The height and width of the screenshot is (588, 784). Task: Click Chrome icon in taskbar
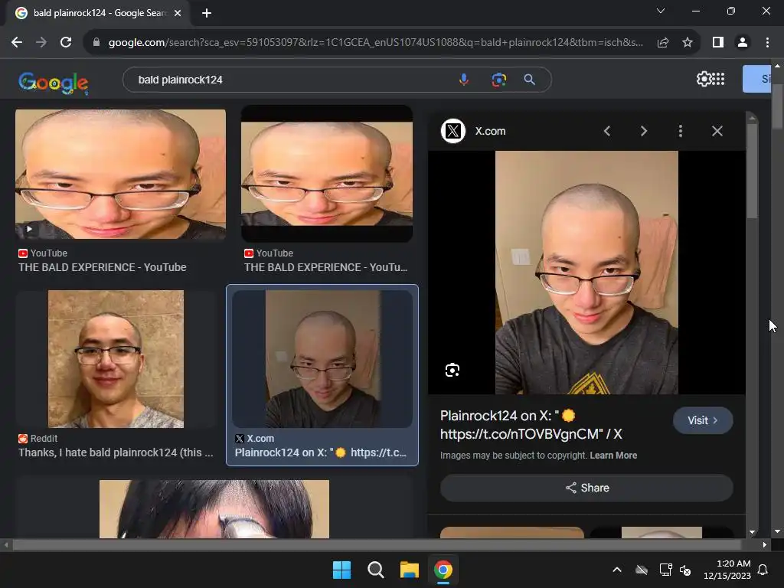(443, 570)
